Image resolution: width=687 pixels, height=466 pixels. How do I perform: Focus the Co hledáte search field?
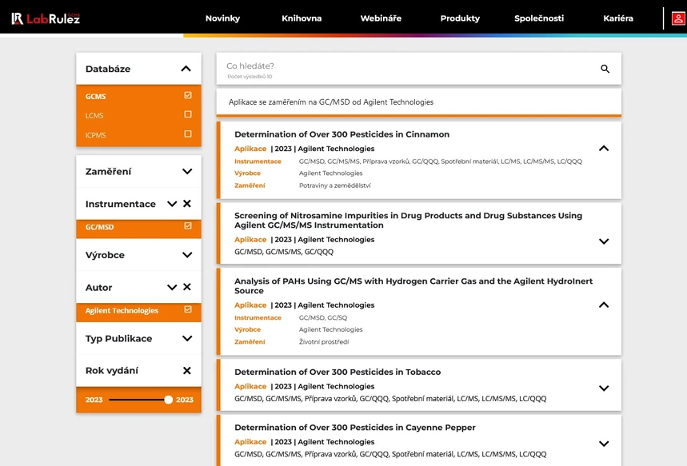pos(400,66)
